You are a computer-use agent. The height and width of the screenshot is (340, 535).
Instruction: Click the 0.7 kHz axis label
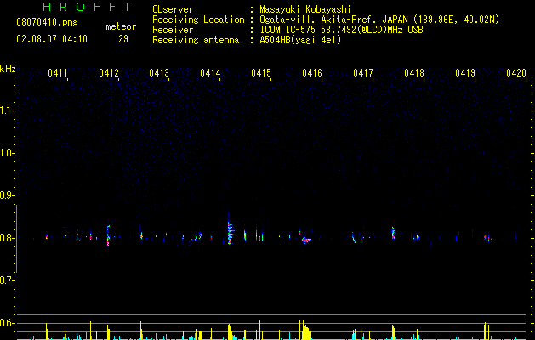pyautogui.click(x=7, y=280)
